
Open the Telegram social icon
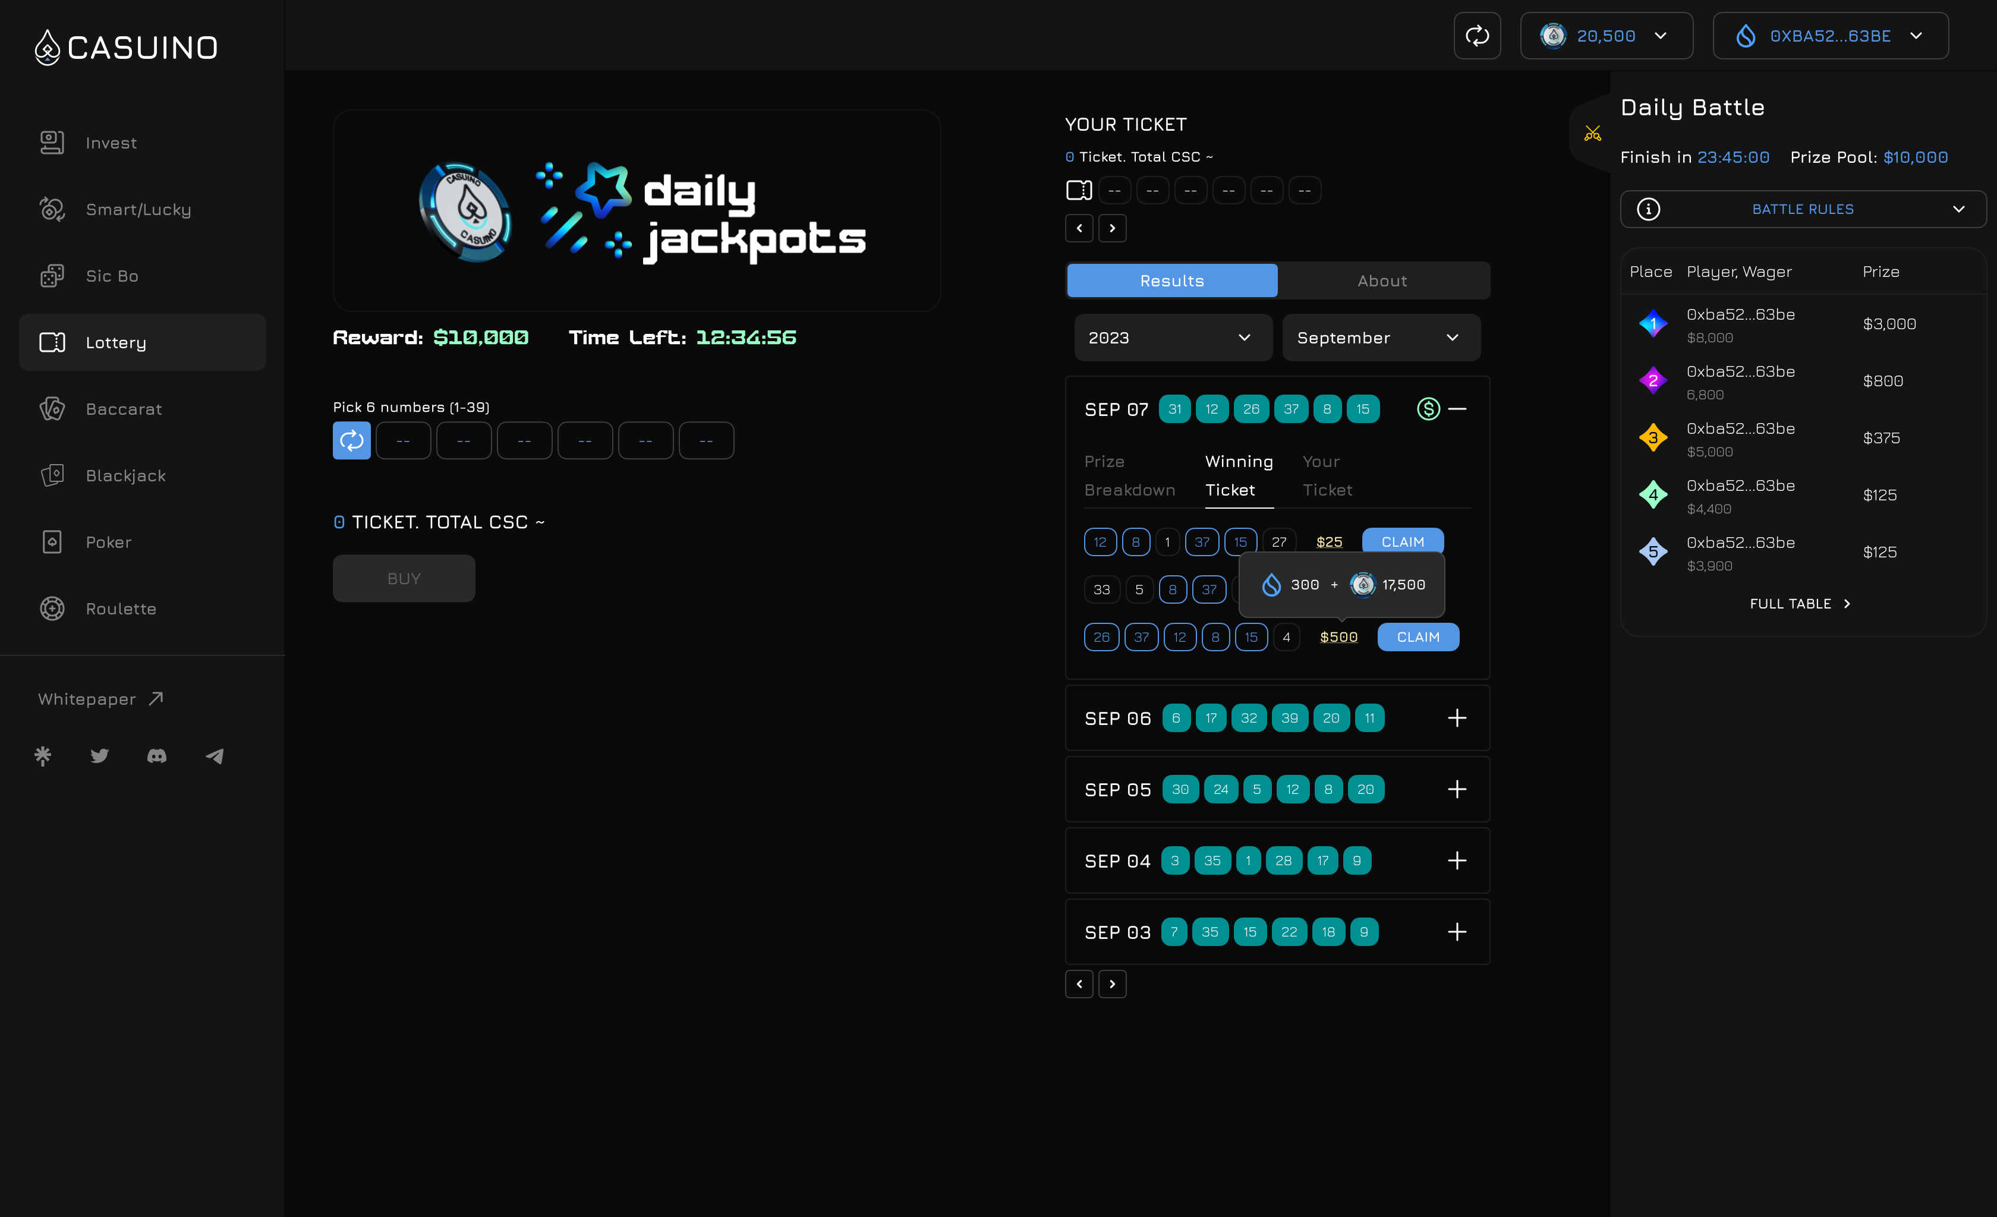tap(215, 756)
